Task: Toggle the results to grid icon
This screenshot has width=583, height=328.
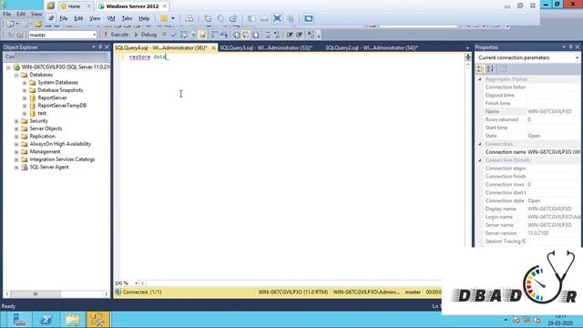Action: pos(246,35)
